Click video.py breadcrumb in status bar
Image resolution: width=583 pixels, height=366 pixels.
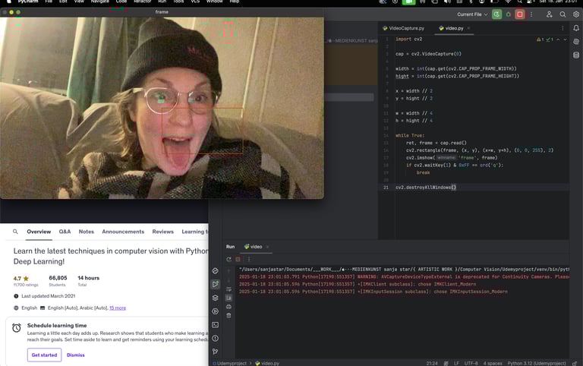pyautogui.click(x=267, y=364)
